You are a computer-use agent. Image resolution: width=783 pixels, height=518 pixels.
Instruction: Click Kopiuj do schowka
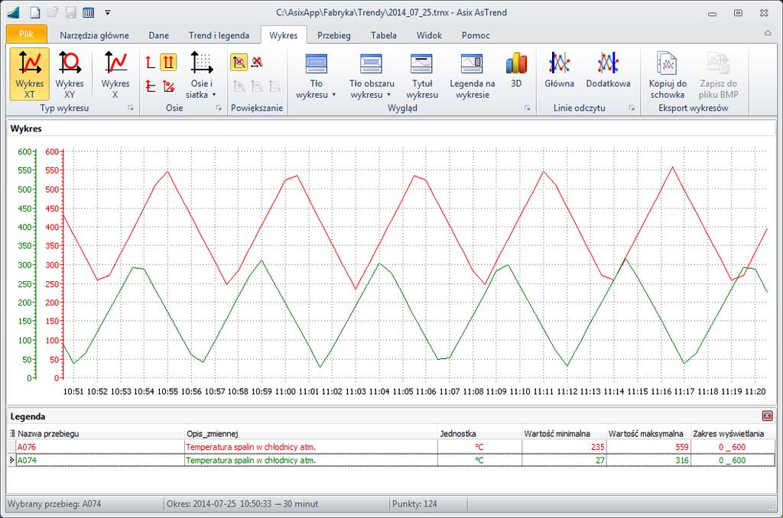pyautogui.click(x=668, y=74)
